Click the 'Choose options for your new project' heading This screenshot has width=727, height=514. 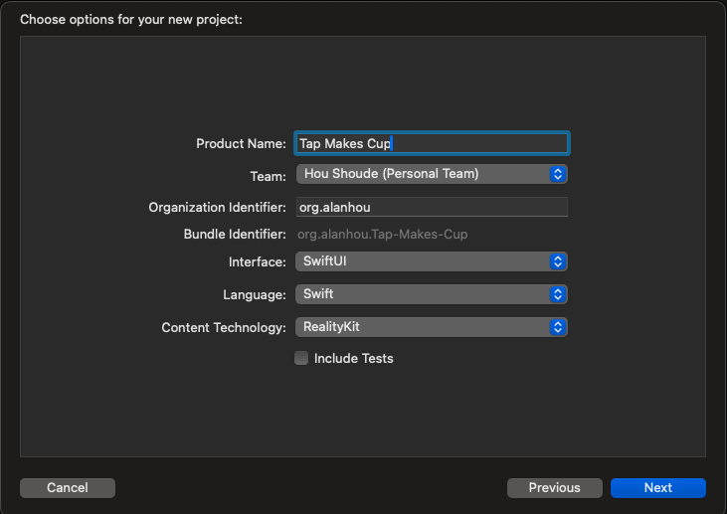tap(130, 19)
